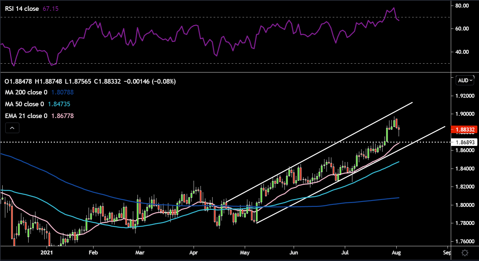This screenshot has width=479, height=261.
Task: Collapse the indicator legend with arrow button
Action: click(x=12, y=128)
